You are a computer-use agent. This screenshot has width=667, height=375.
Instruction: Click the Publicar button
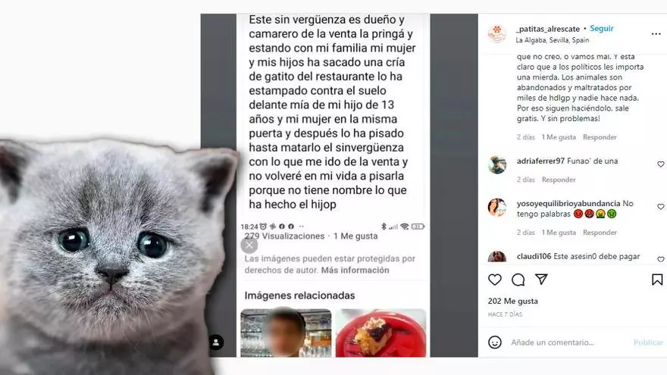(x=648, y=342)
